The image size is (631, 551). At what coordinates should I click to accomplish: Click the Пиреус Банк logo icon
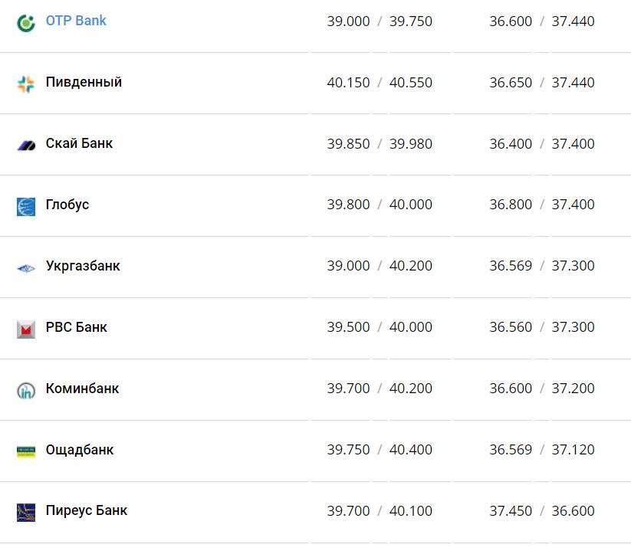coord(26,512)
